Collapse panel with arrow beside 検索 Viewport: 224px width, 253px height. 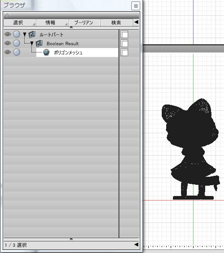(x=136, y=22)
